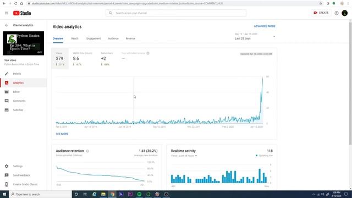This screenshot has width=352, height=198.
Task: Launch Internet Explorer from the taskbar
Action: coord(94,194)
